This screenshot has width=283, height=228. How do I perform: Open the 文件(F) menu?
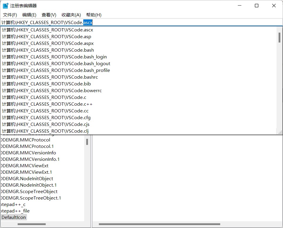pos(10,15)
